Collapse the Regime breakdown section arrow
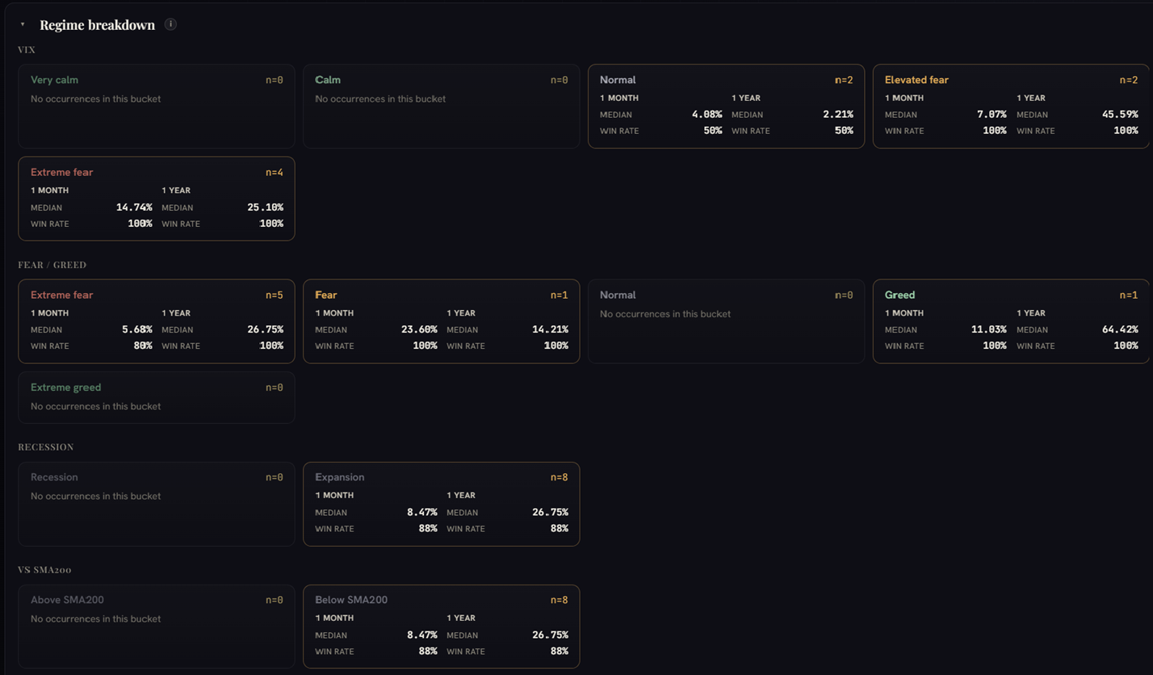This screenshot has height=675, width=1153. click(x=23, y=25)
